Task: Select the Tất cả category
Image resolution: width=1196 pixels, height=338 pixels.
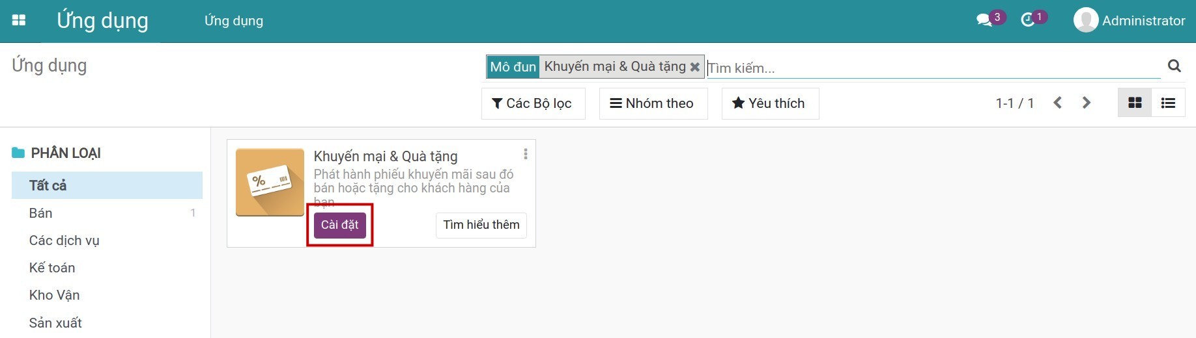Action: [107, 185]
